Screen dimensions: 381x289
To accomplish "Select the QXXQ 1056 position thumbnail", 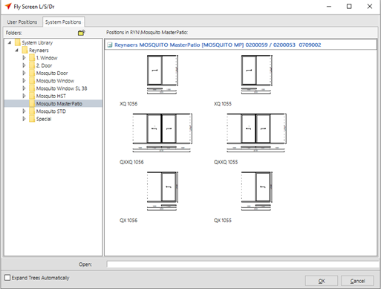I will pyautogui.click(x=162, y=132).
